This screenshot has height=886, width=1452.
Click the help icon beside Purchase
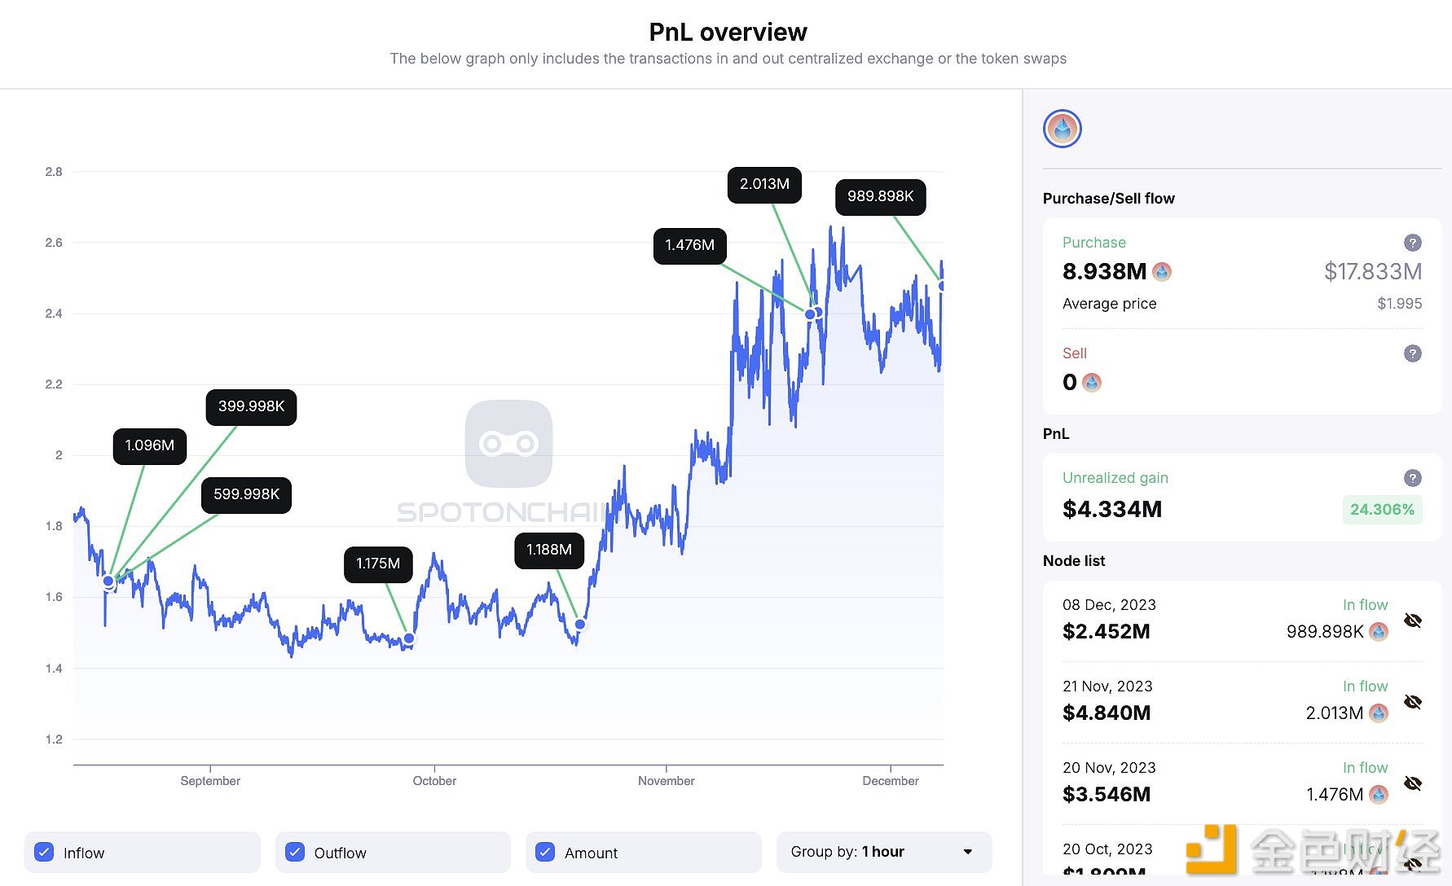tap(1413, 243)
